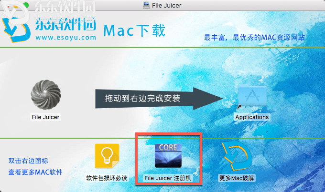
Task: Open the blue arrow 更多Mac破解 icon
Action: point(237,156)
